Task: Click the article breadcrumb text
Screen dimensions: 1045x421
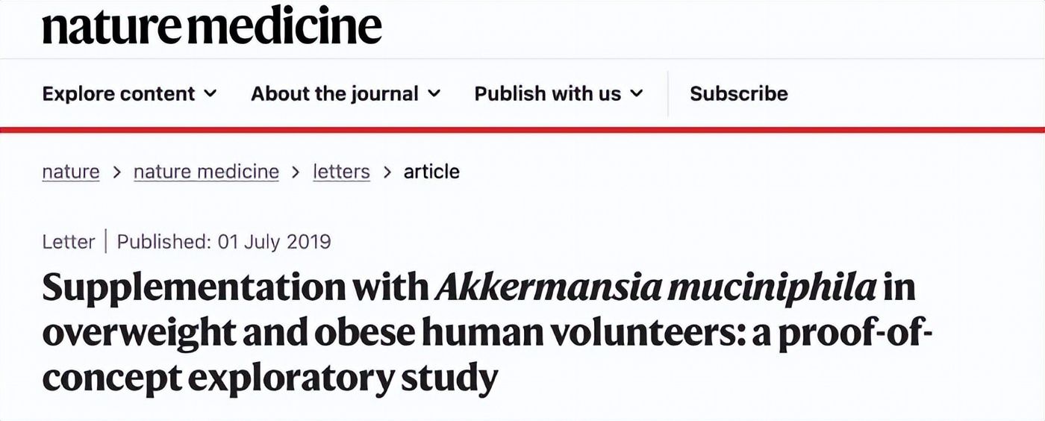Action: (431, 172)
